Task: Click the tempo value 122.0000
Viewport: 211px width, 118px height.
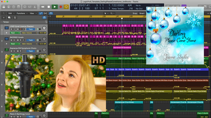Action: [x=118, y=5]
